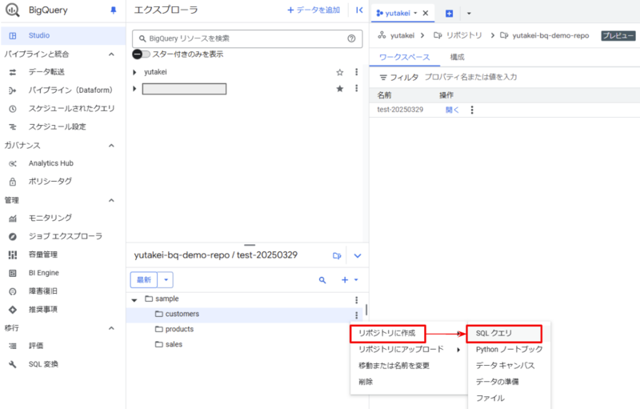Collapse the ガバナンス section

pos(111,146)
